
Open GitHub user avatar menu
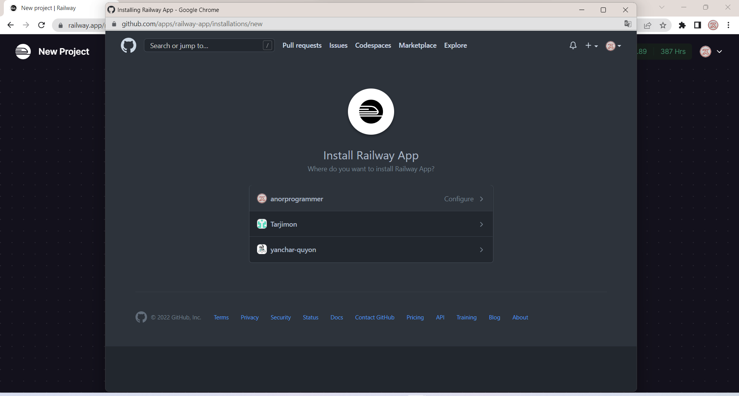614,46
